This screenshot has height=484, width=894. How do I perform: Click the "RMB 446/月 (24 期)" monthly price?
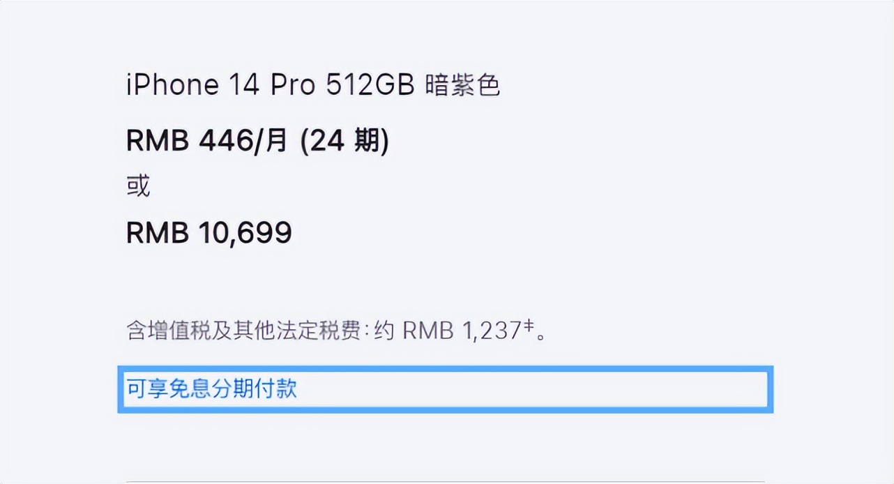click(x=258, y=141)
